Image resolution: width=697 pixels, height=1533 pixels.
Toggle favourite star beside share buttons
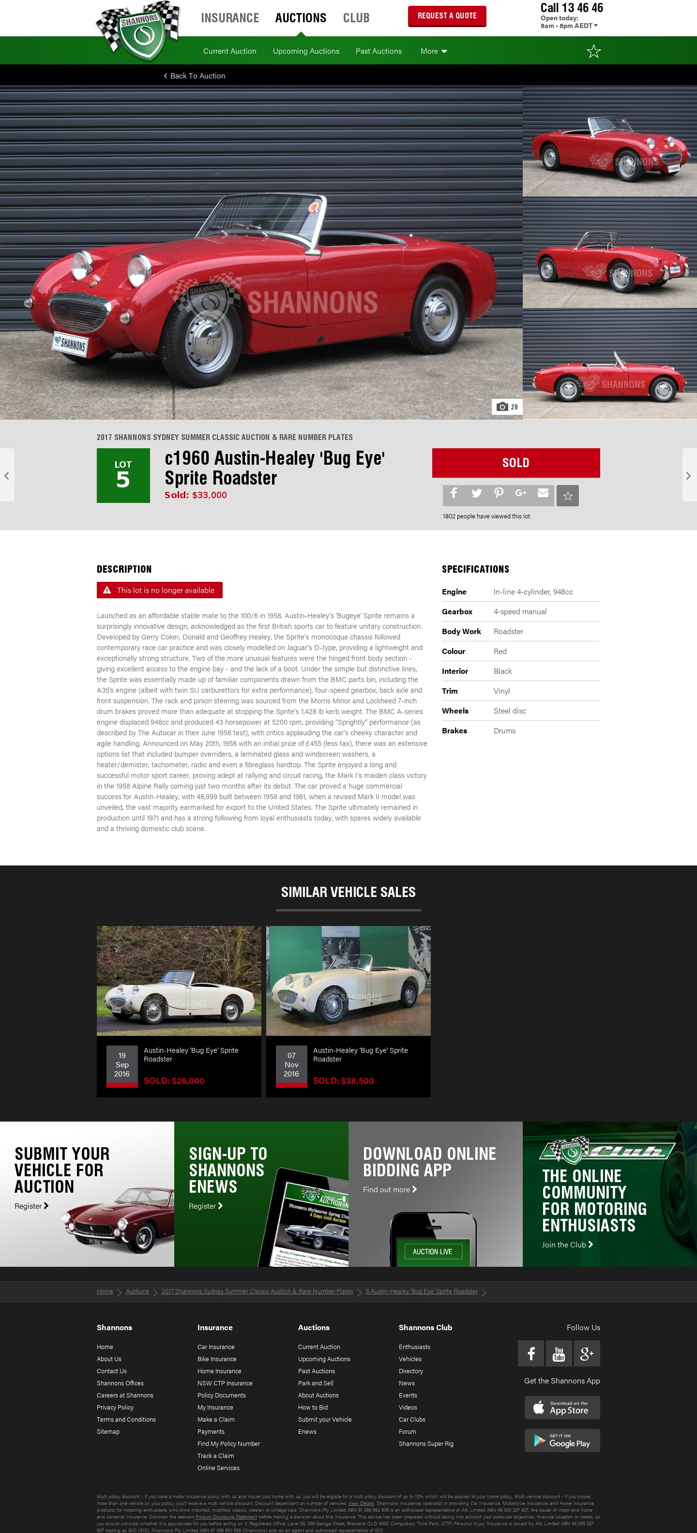click(x=568, y=495)
